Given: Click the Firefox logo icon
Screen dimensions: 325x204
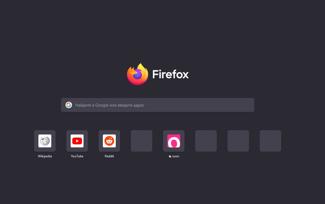Looking at the screenshot, I should 138,74.
